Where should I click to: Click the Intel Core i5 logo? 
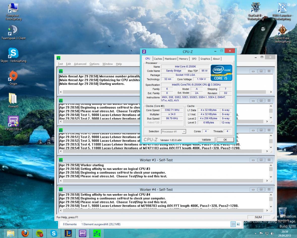click(x=221, y=73)
